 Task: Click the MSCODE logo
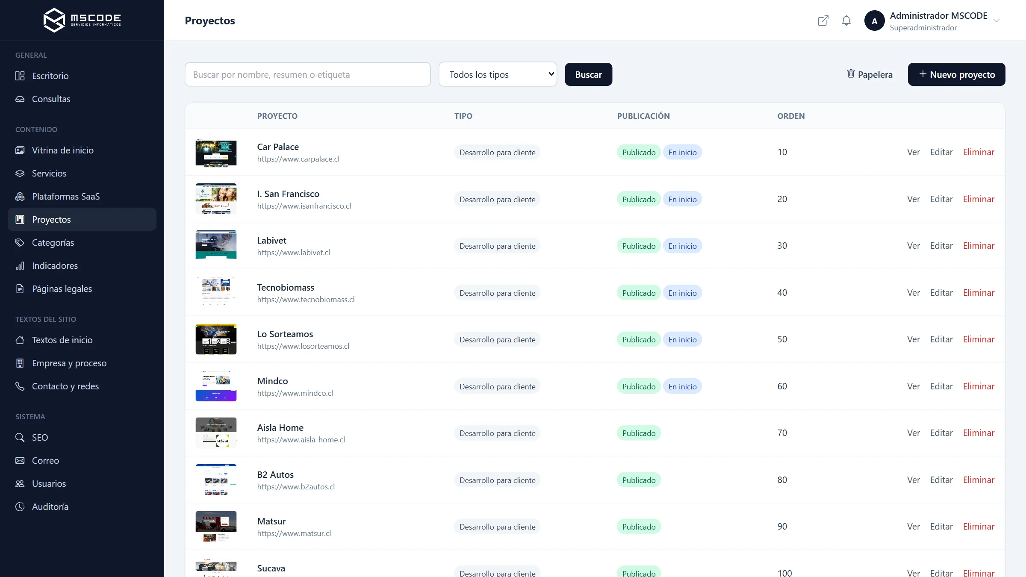click(82, 20)
